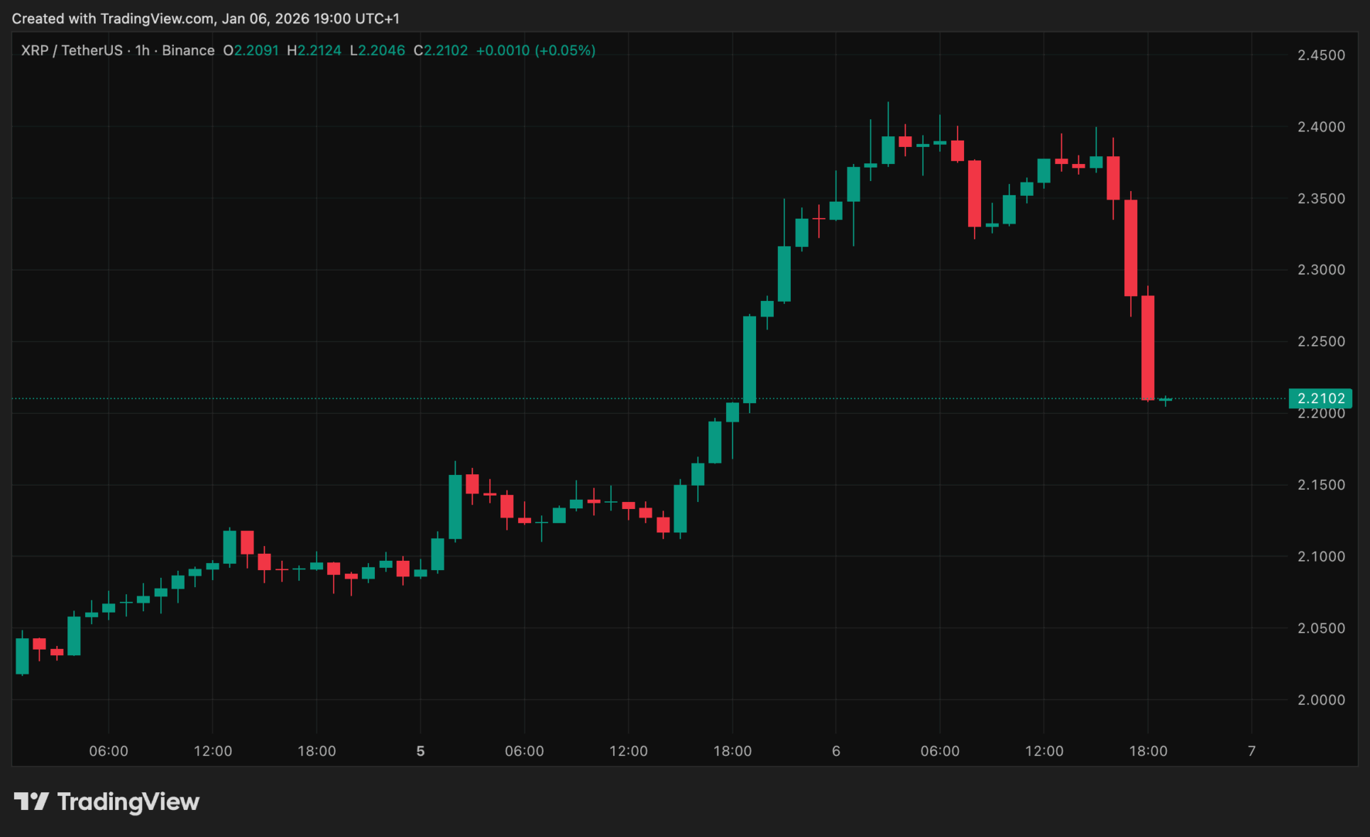Image resolution: width=1370 pixels, height=837 pixels.
Task: Click the open value O2.2091
Action: point(251,50)
